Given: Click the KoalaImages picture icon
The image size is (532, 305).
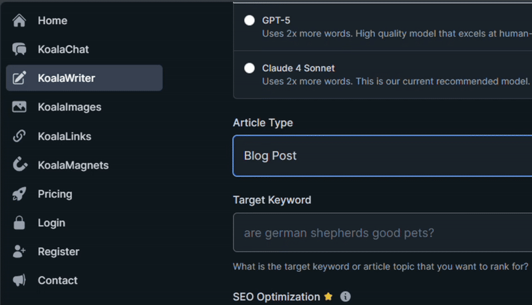Looking at the screenshot, I should pyautogui.click(x=19, y=107).
